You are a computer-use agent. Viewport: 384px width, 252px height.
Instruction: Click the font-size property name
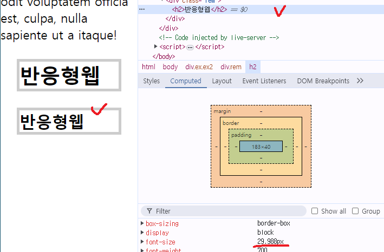[x=160, y=242]
